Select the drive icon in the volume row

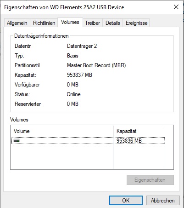click(x=17, y=140)
